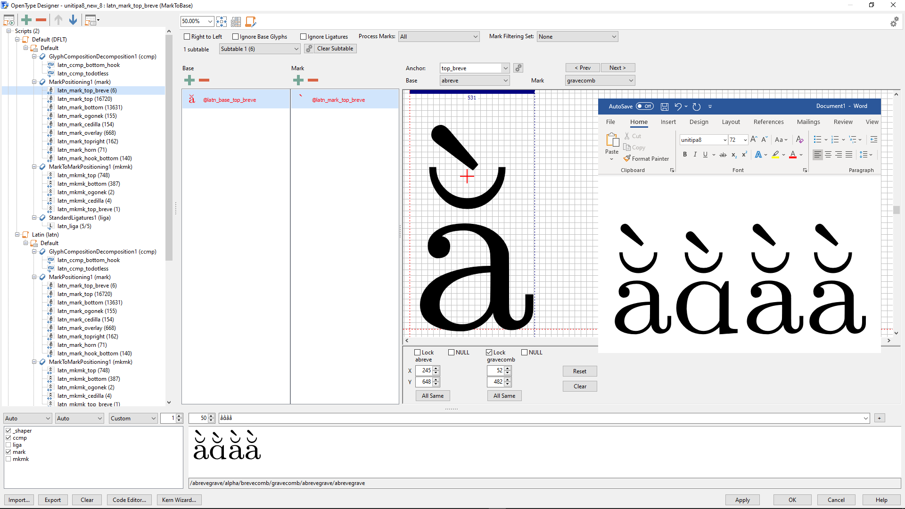This screenshot has height=509, width=905.
Task: Open the Mark gravecomb dropdown
Action: point(600,81)
